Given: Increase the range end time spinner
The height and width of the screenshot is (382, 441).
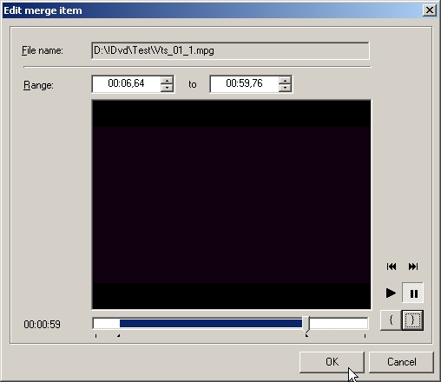Looking at the screenshot, I should click(x=285, y=81).
